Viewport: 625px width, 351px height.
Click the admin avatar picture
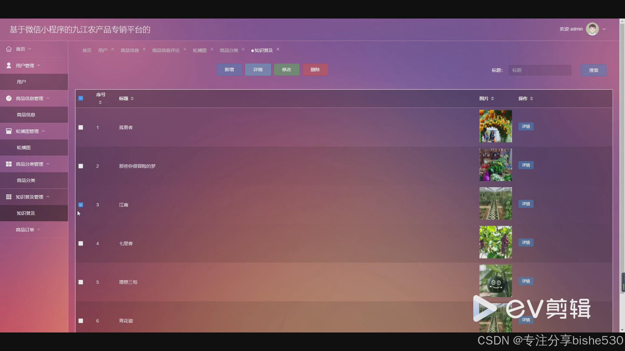[x=592, y=29]
